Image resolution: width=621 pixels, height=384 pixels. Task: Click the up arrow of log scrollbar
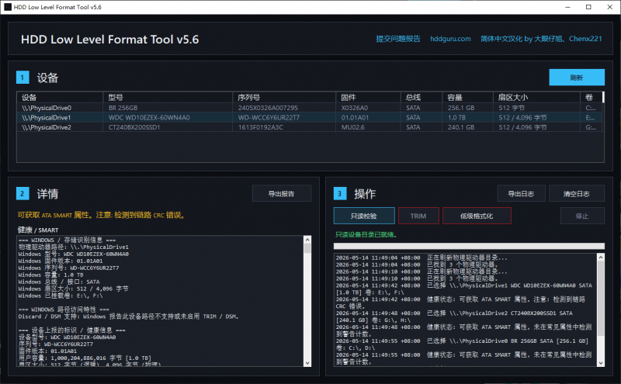pos(601,258)
